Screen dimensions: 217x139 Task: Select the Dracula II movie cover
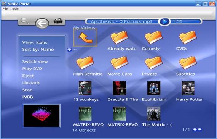(x=120, y=88)
